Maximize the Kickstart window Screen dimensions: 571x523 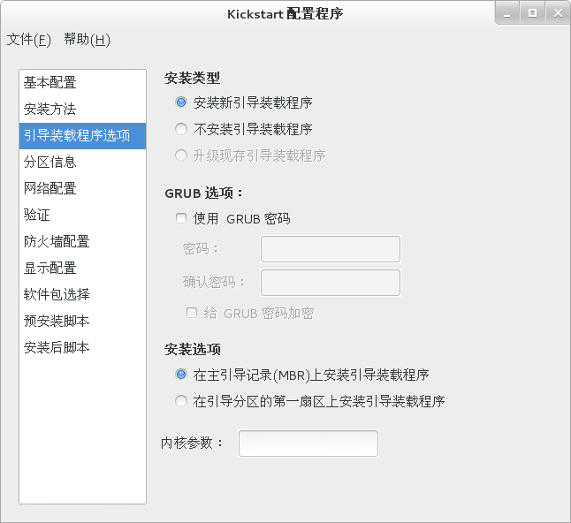pyautogui.click(x=532, y=13)
